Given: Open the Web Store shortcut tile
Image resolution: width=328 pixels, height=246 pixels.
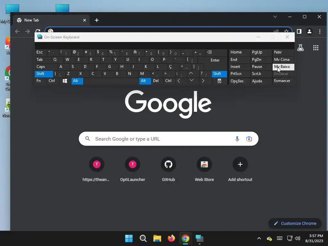Looking at the screenshot, I should 204,169.
